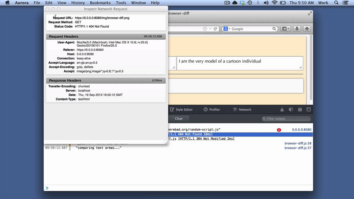Select the 404 Not Found log entry
The image size is (354, 199).
[x=240, y=134]
